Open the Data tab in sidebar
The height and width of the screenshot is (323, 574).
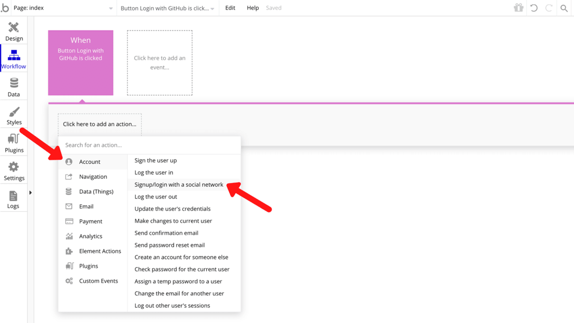[14, 87]
